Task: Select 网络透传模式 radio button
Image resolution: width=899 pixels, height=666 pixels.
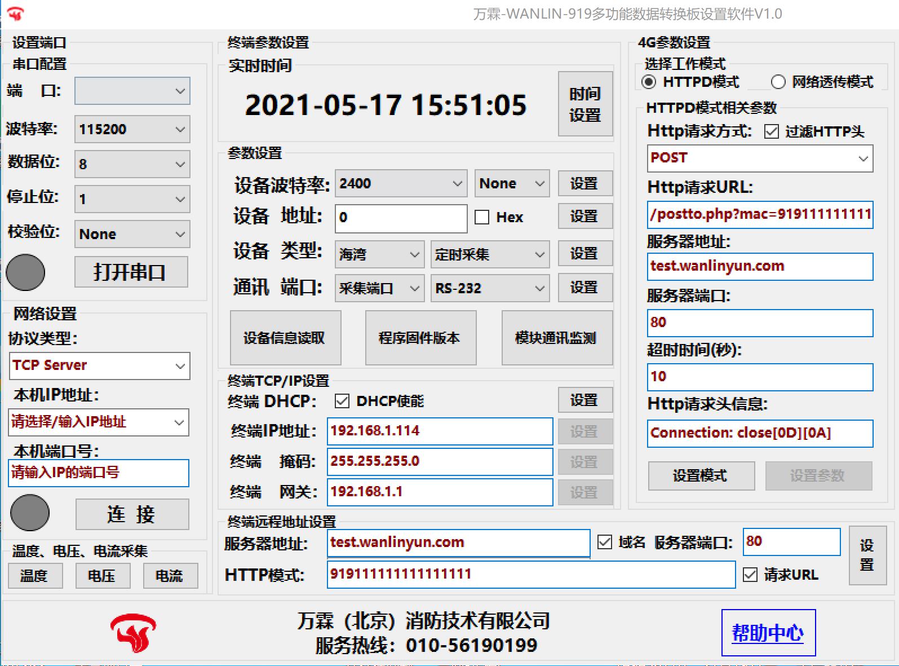Action: coord(778,82)
